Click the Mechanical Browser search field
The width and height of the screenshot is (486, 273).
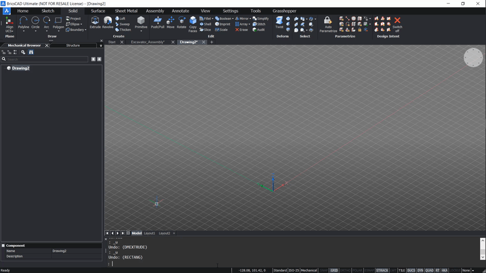click(48, 59)
